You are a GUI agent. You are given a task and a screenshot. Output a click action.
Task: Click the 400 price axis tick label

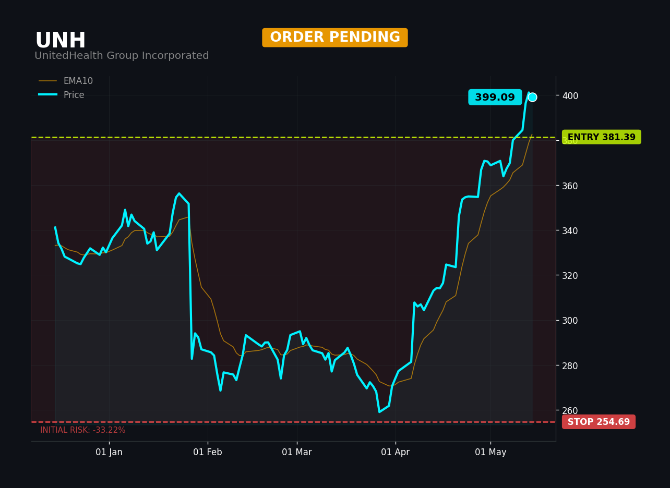[x=570, y=95]
